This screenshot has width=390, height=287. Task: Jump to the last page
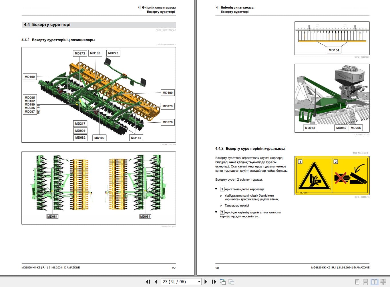[214, 282]
